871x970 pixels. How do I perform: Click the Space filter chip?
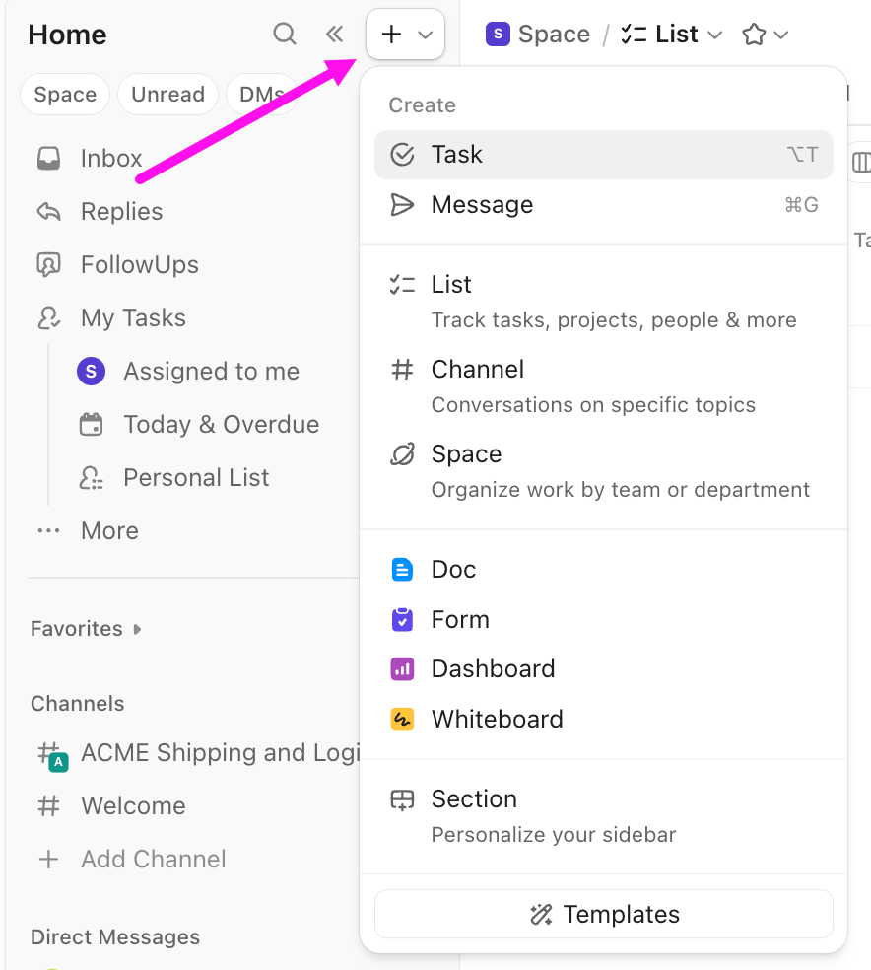[64, 94]
